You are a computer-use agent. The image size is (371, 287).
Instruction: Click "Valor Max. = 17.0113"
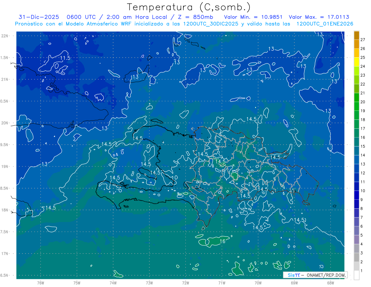pyautogui.click(x=319, y=17)
